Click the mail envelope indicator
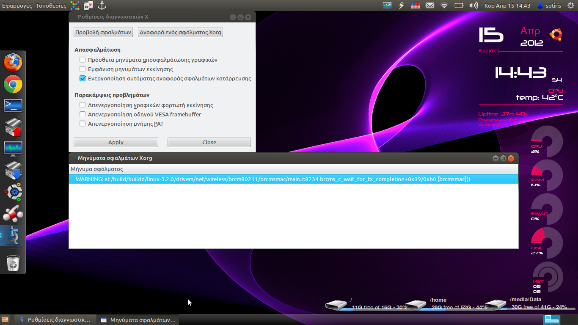 coord(429,6)
